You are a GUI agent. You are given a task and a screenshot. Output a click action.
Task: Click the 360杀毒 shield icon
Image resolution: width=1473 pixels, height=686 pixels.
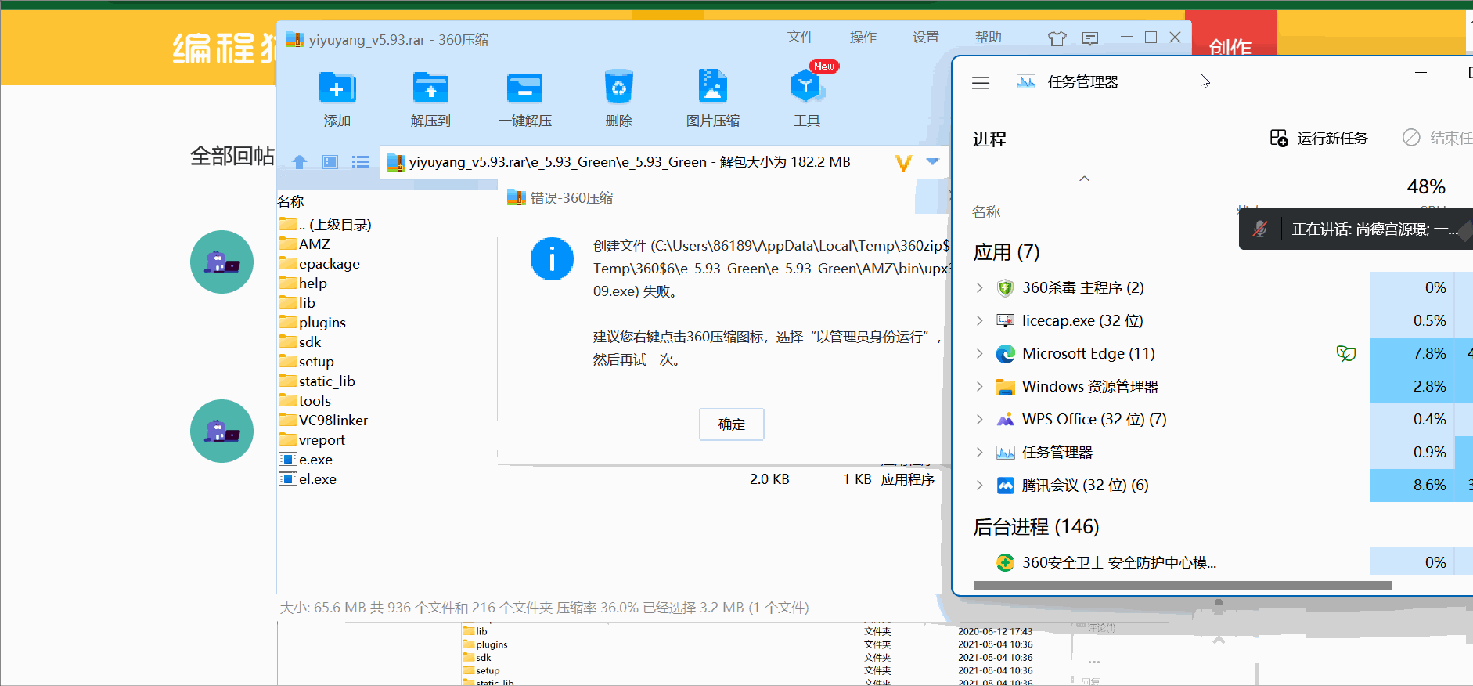[x=1005, y=288]
